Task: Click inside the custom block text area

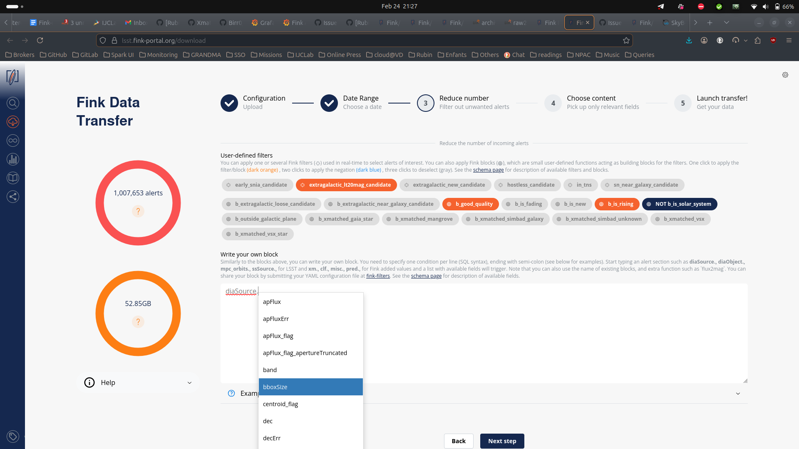Action: tap(541, 333)
